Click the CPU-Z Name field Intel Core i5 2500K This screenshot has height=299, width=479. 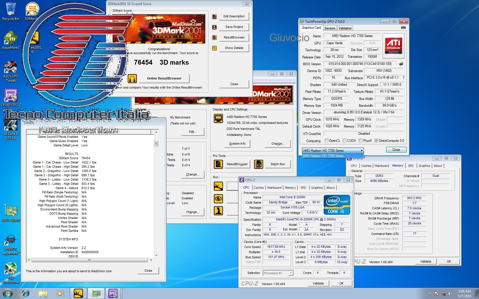pyautogui.click(x=292, y=197)
